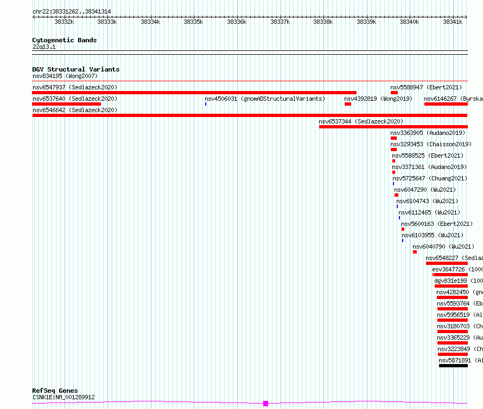Click the red bar under nsv4282450
This screenshot has width=483, height=409.
click(x=452, y=297)
